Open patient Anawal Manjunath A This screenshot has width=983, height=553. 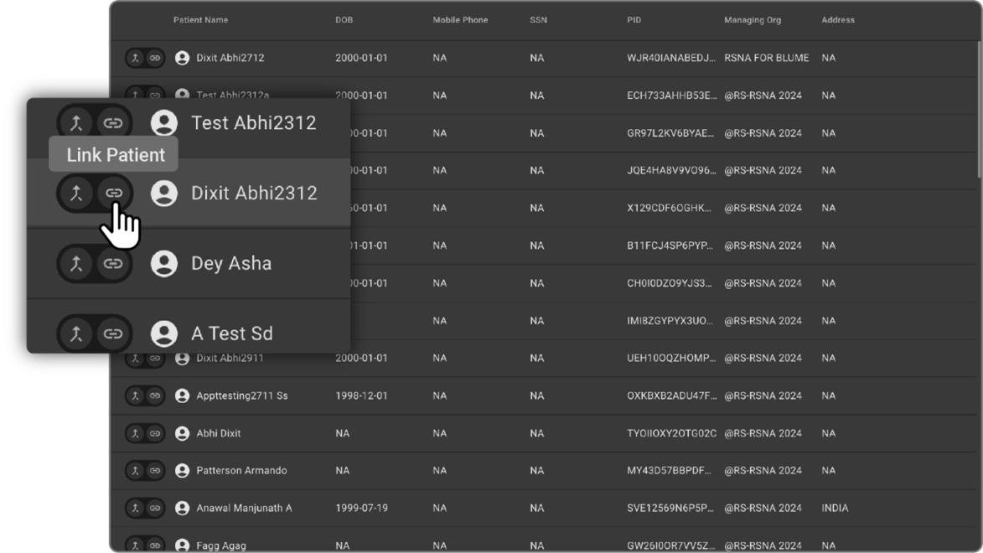click(x=244, y=509)
